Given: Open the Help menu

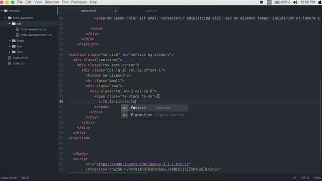Looking at the screenshot, I should point(94,2).
